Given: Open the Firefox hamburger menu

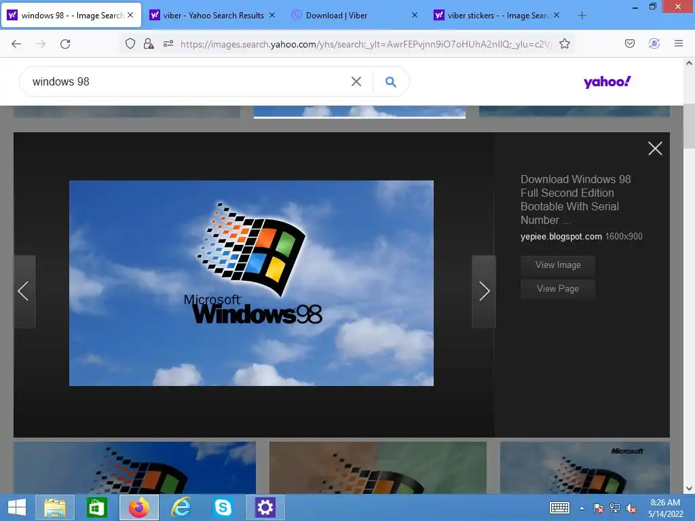Looking at the screenshot, I should pyautogui.click(x=679, y=43).
